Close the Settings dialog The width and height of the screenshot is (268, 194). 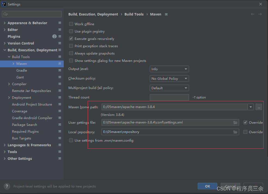[260, 4]
